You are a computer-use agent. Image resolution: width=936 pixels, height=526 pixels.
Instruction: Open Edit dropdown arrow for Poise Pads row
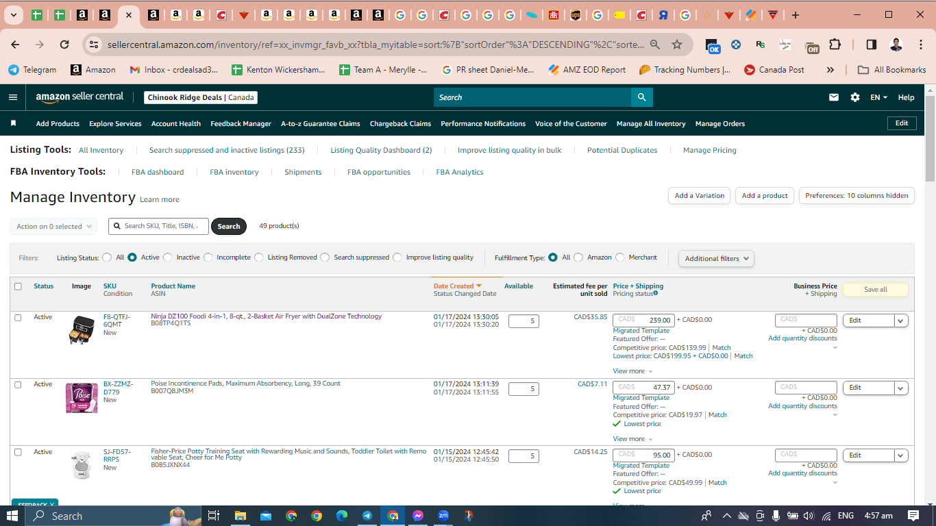901,388
